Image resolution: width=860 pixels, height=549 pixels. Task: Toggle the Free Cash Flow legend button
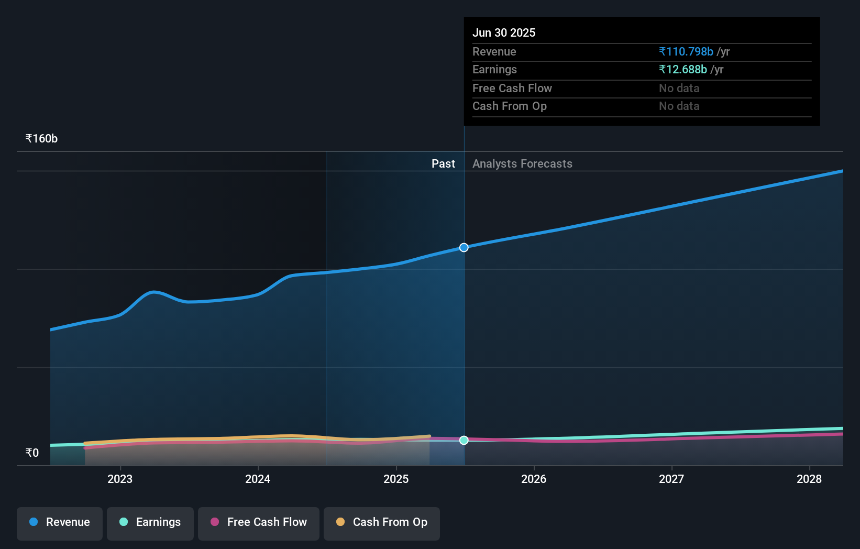pos(259,523)
